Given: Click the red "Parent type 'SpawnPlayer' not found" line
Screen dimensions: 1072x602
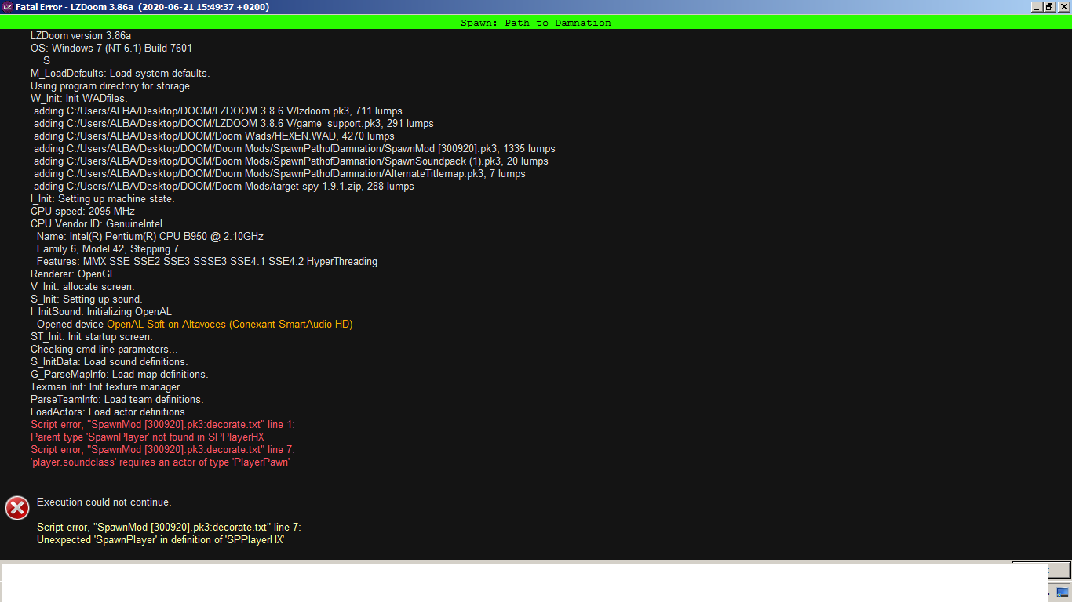Looking at the screenshot, I should (x=147, y=437).
